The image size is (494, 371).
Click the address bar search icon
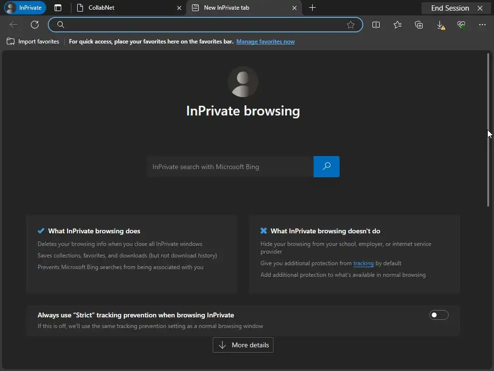click(61, 25)
